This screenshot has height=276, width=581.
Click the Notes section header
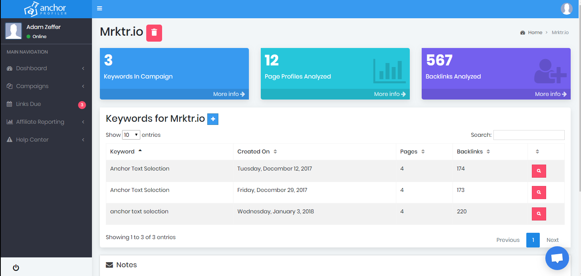(121, 265)
